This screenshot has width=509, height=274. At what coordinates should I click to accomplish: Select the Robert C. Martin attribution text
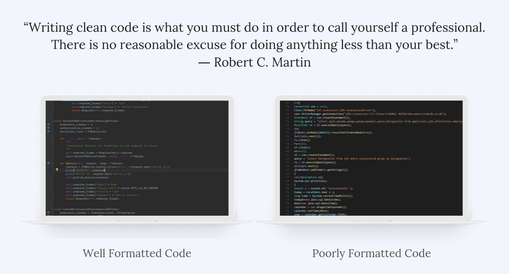coord(254,62)
